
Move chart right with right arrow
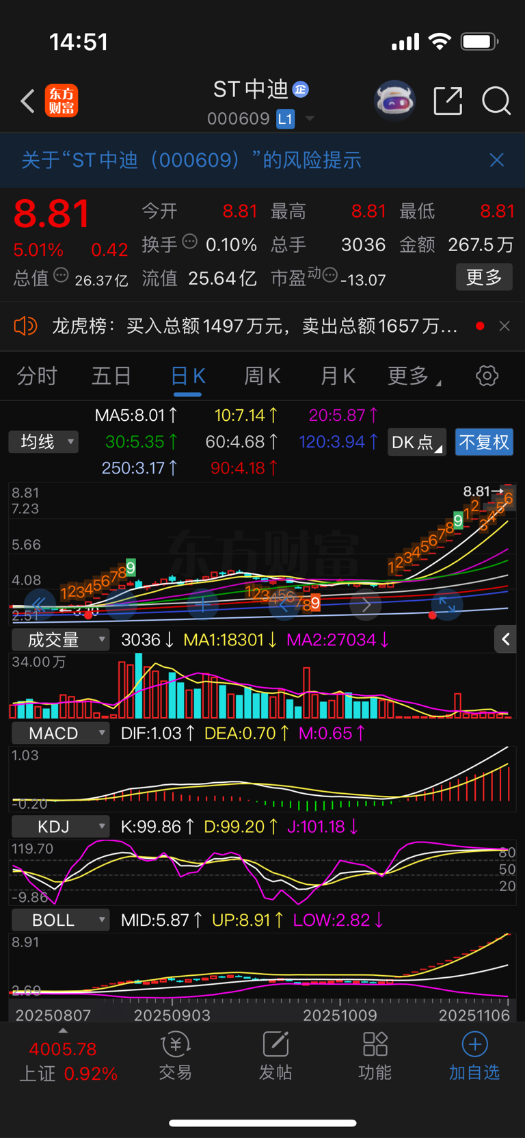pyautogui.click(x=366, y=605)
